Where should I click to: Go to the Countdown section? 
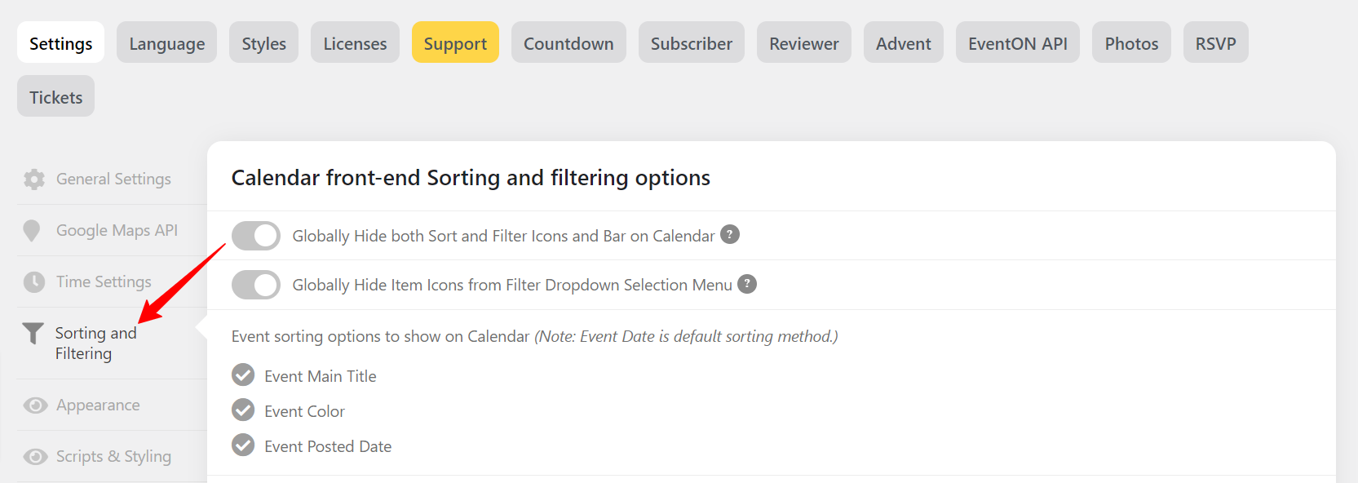pyautogui.click(x=568, y=42)
